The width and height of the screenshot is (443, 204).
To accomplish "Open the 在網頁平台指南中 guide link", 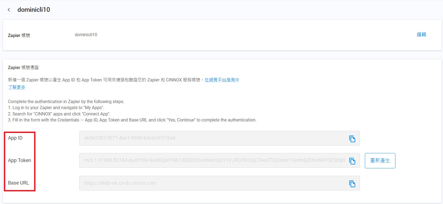I will coord(222,80).
